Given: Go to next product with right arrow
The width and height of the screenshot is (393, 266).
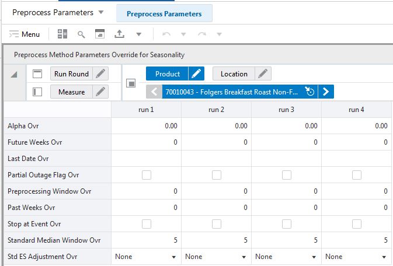Looking at the screenshot, I should (x=326, y=92).
